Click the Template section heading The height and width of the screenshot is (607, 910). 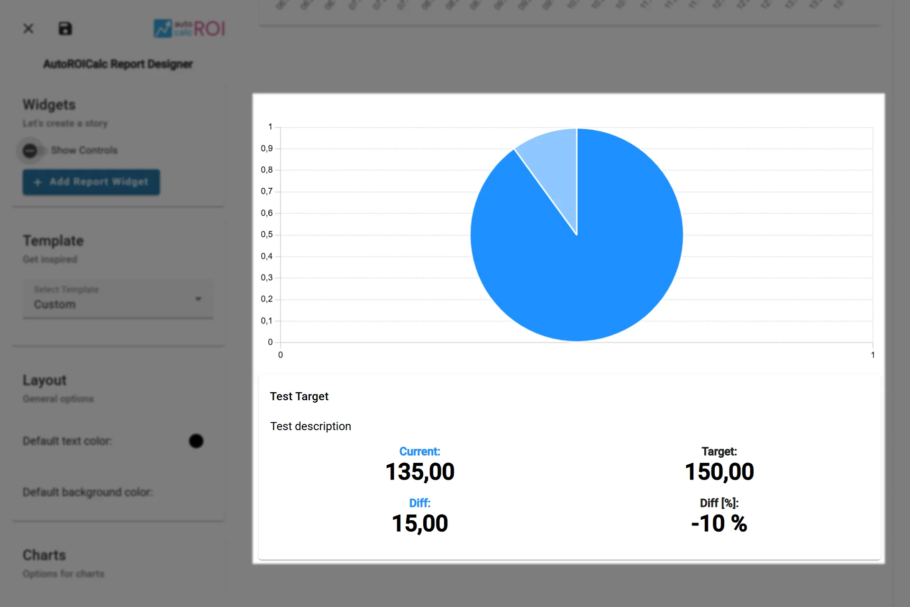pos(53,241)
